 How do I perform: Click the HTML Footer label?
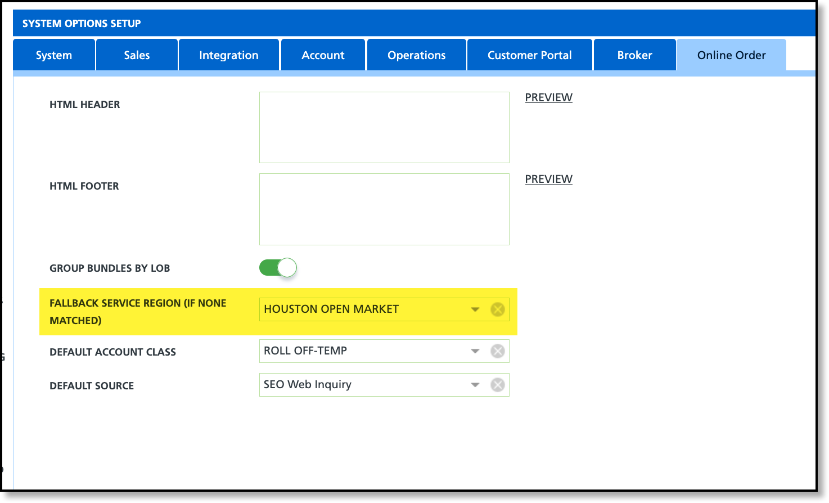pos(84,186)
